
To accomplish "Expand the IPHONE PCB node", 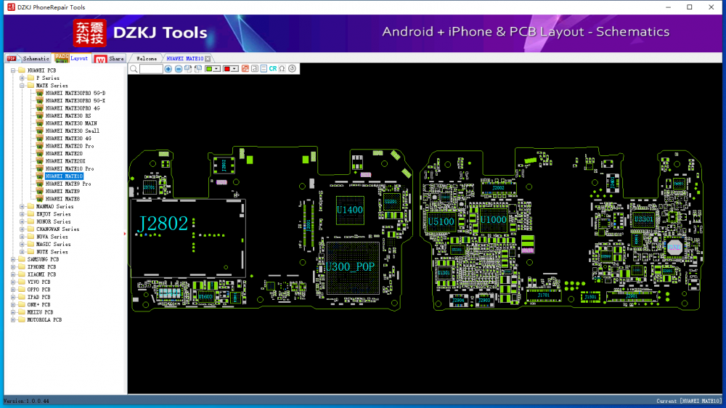I will click(13, 266).
